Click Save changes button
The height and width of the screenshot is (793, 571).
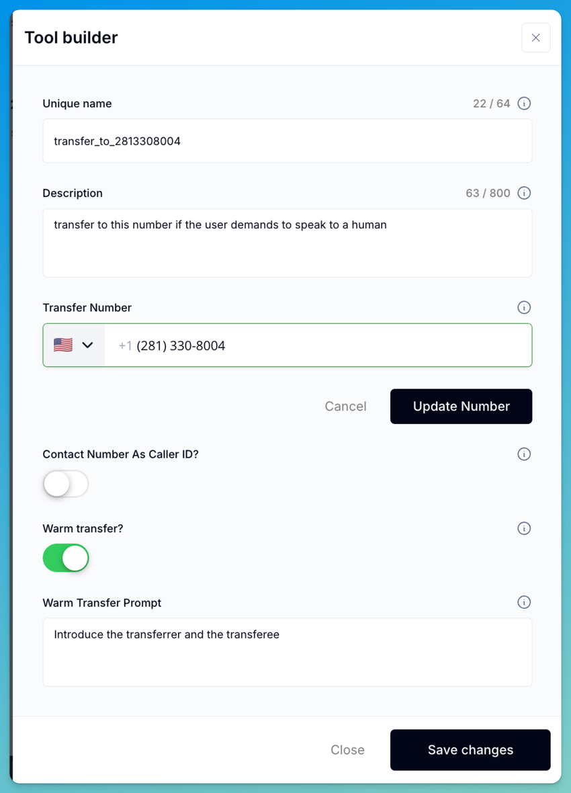470,749
